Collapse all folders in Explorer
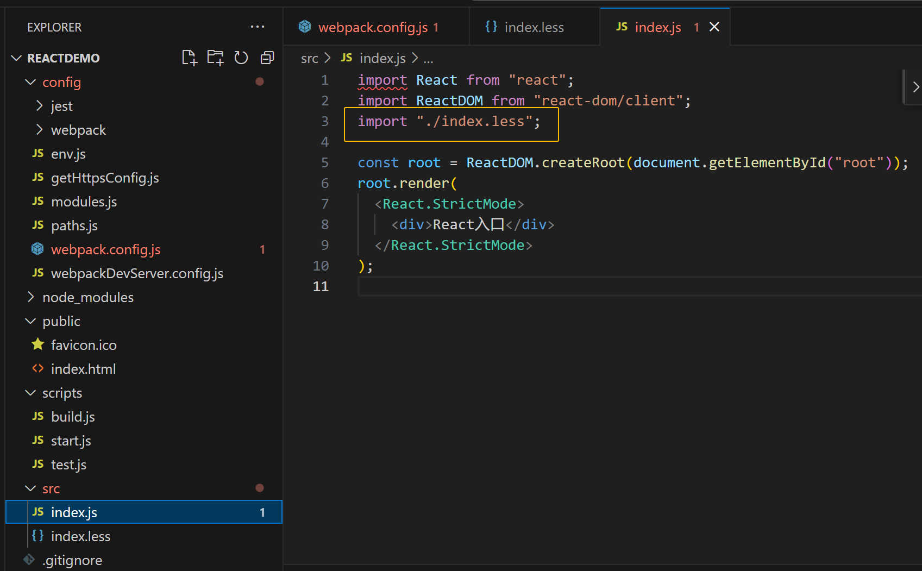 pyautogui.click(x=267, y=58)
